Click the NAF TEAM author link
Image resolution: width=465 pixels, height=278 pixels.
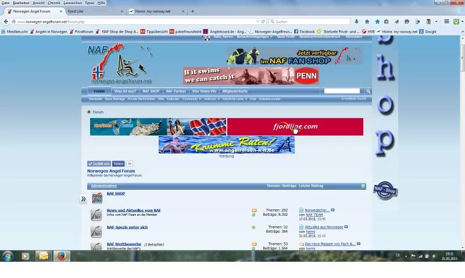pyautogui.click(x=314, y=215)
